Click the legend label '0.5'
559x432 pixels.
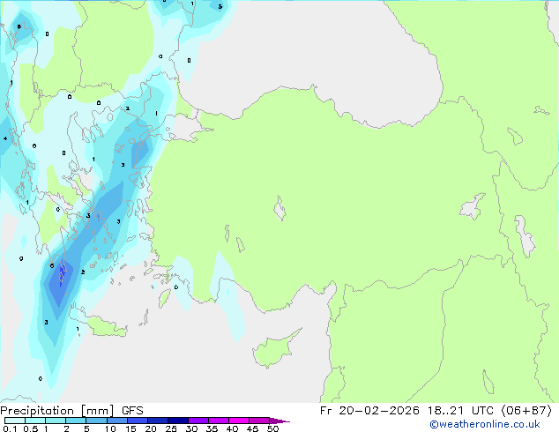point(31,428)
